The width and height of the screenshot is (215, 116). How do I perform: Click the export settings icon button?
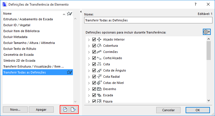click(73, 110)
